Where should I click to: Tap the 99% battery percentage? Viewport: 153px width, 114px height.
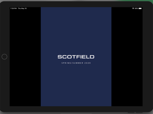(136, 9)
